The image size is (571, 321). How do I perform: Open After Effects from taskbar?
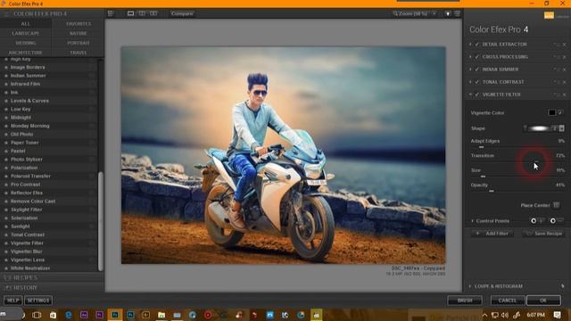pos(84,315)
